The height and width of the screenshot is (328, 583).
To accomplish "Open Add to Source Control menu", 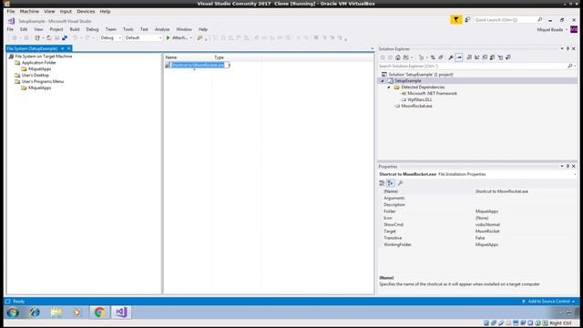I will pyautogui.click(x=548, y=302).
